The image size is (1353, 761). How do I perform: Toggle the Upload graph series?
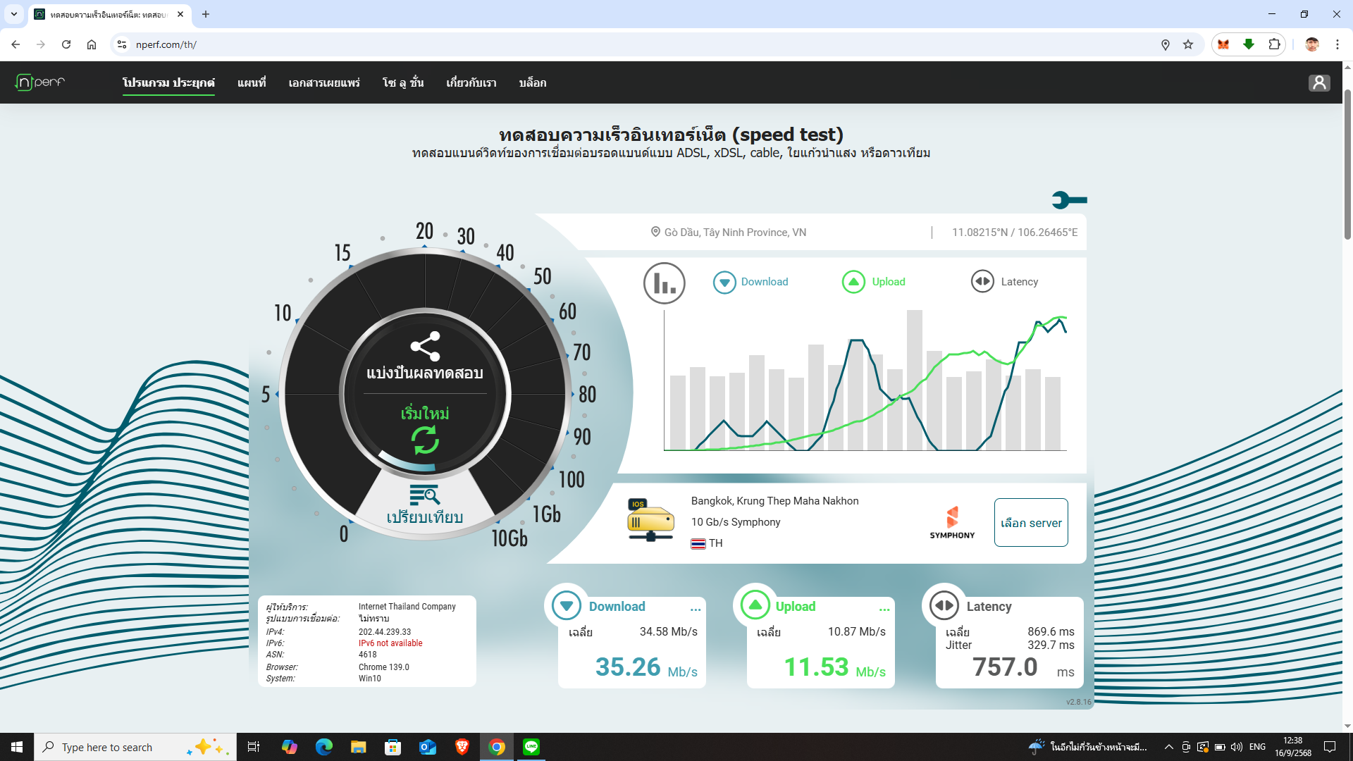(x=874, y=282)
